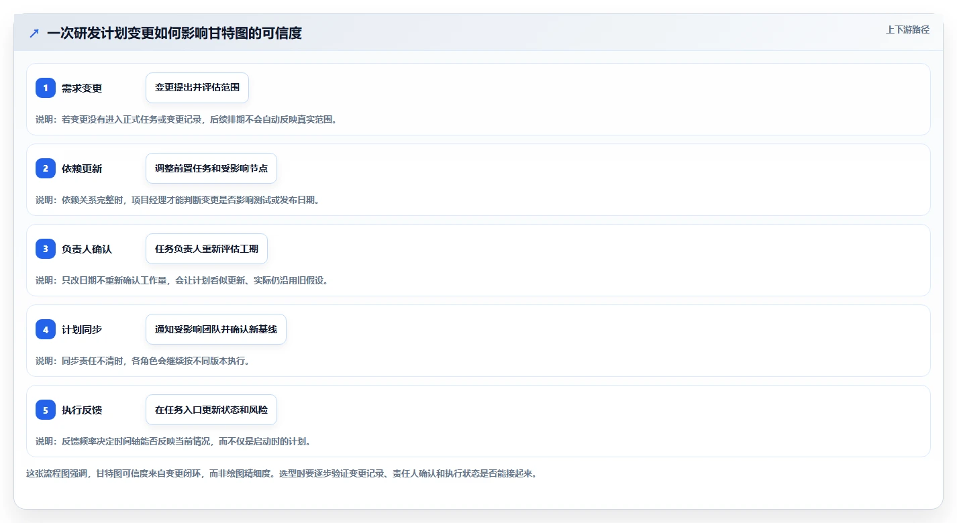Click the 在任务入口更新状态和风险 box
Image resolution: width=957 pixels, height=523 pixels.
point(211,410)
